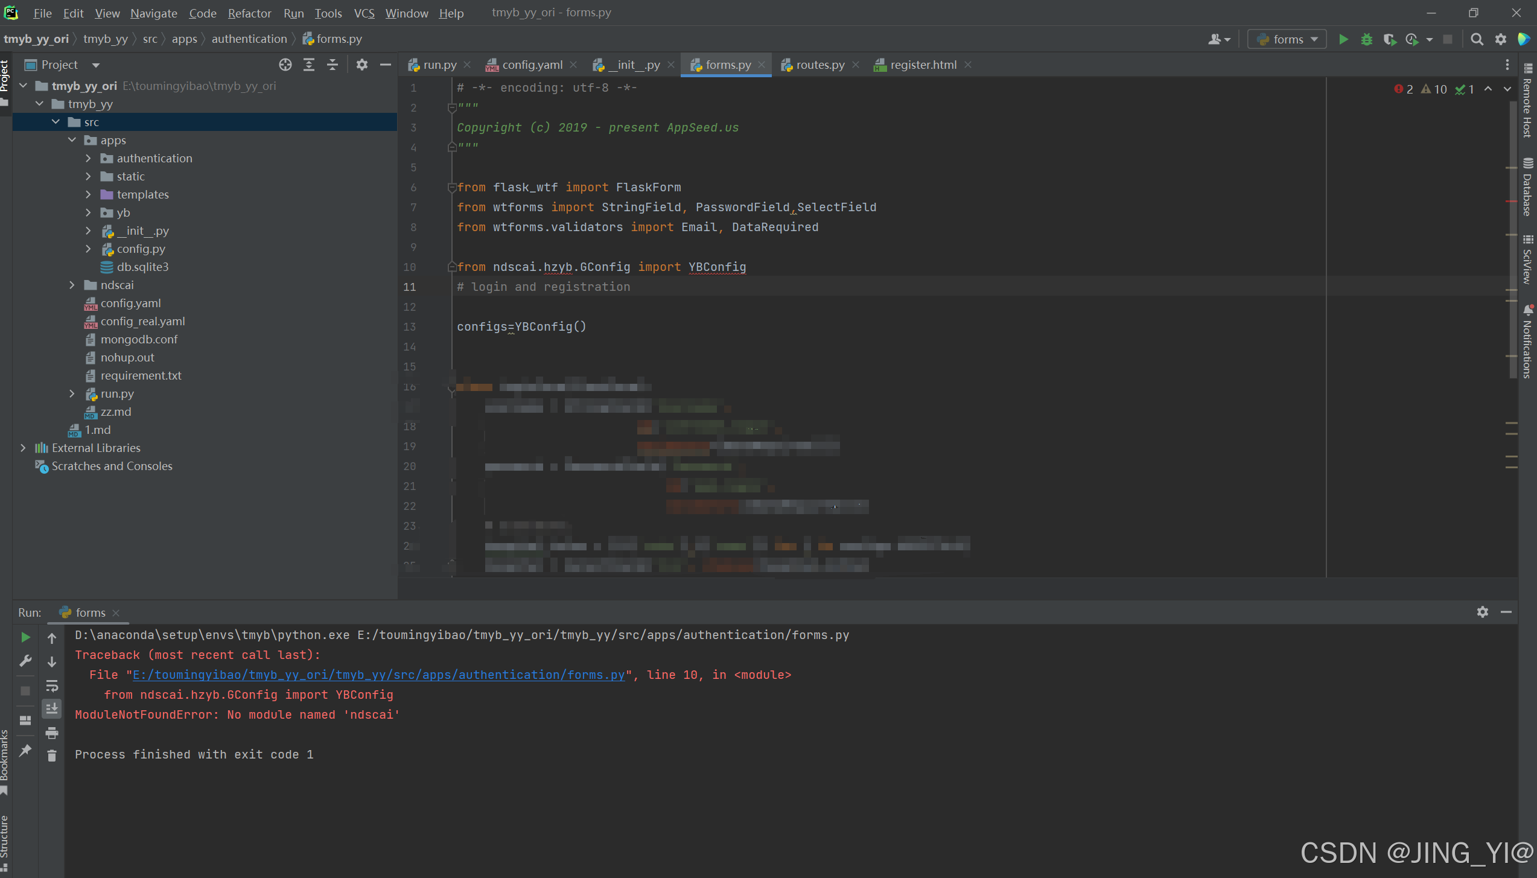Run the forms configuration with green play button

[x=1343, y=39]
